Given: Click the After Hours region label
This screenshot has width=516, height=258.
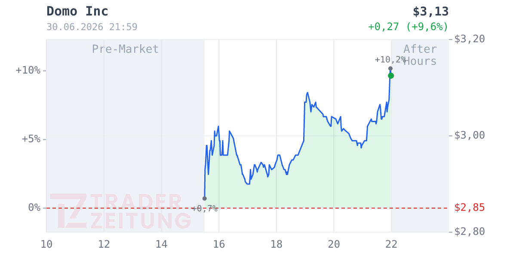Looking at the screenshot, I should coord(420,55).
